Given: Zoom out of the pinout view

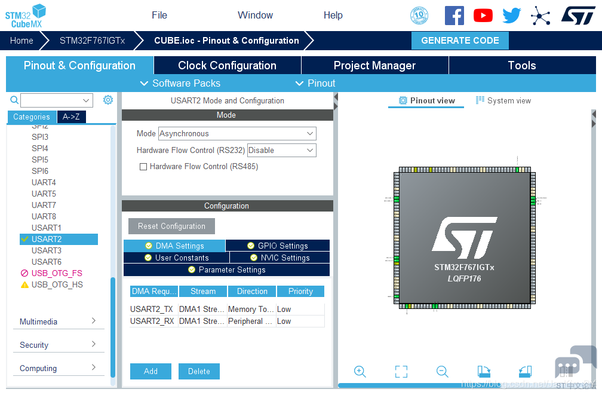Looking at the screenshot, I should 443,371.
